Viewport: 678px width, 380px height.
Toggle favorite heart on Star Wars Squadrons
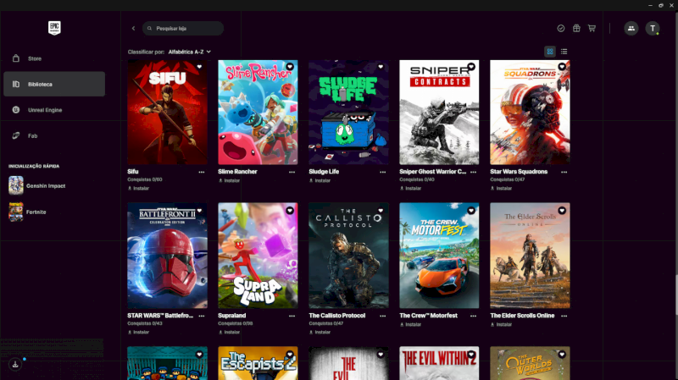[562, 67]
